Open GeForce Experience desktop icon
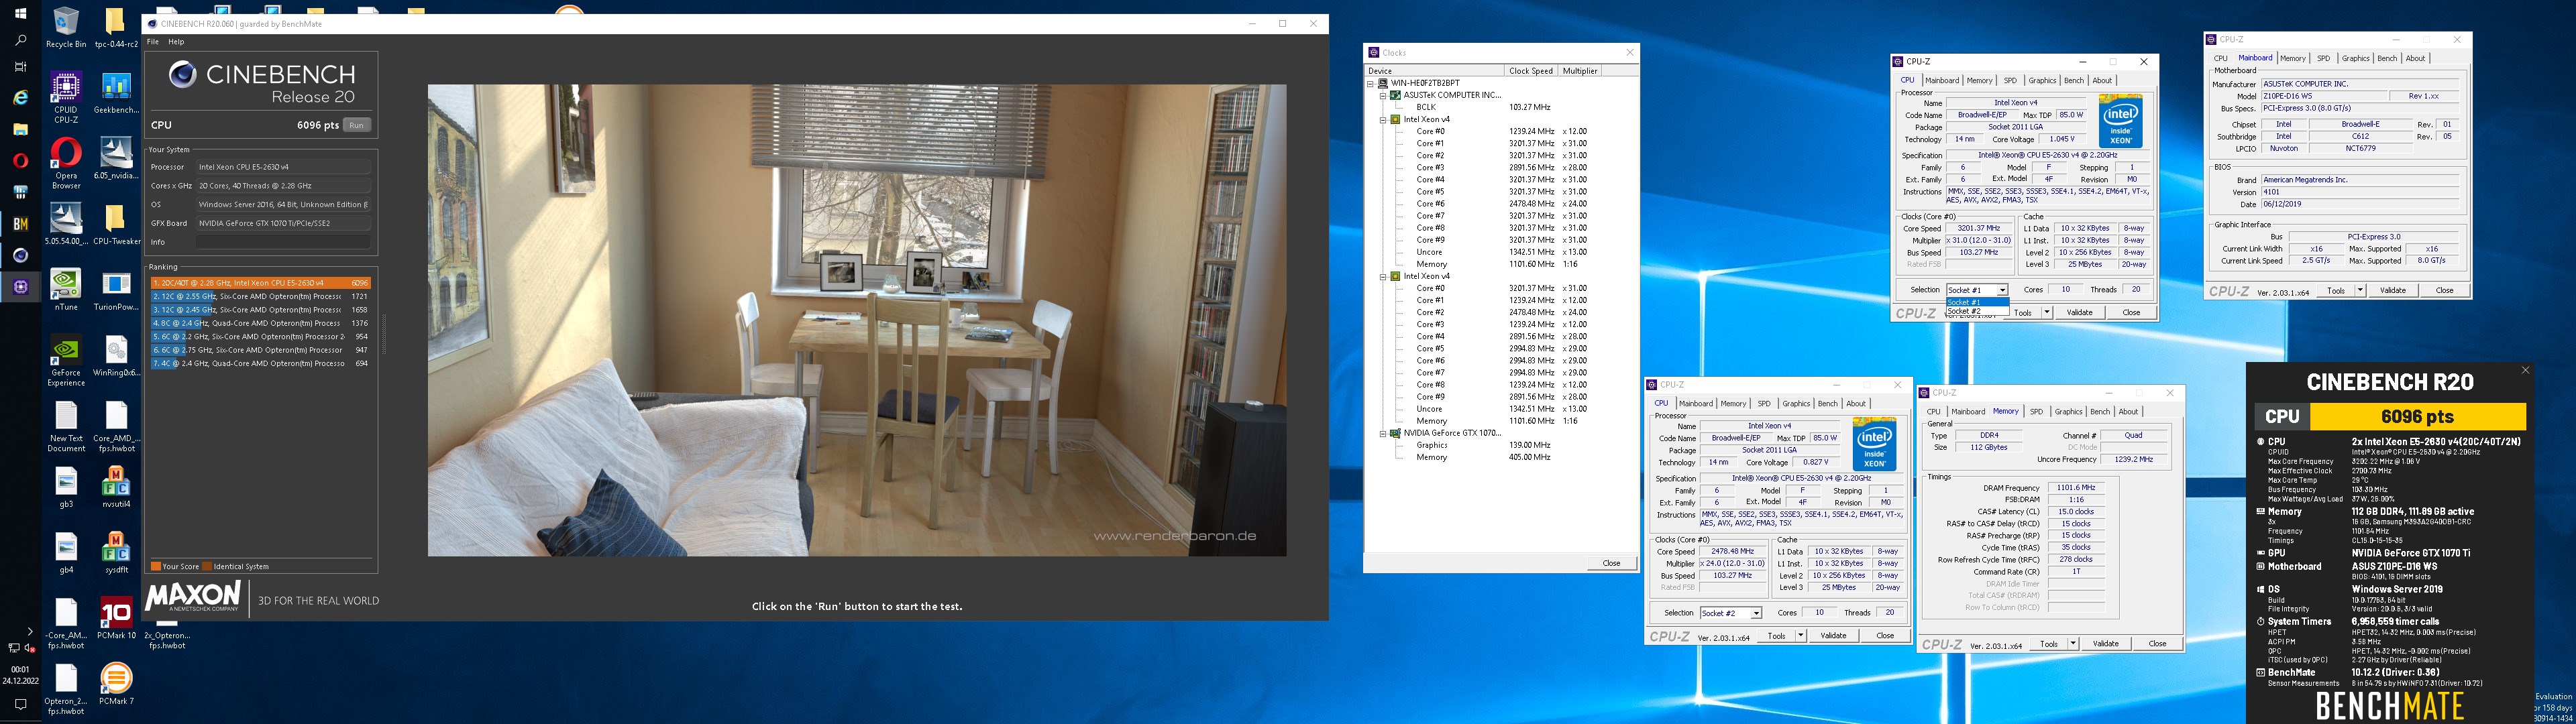The height and width of the screenshot is (724, 2576). 66,361
